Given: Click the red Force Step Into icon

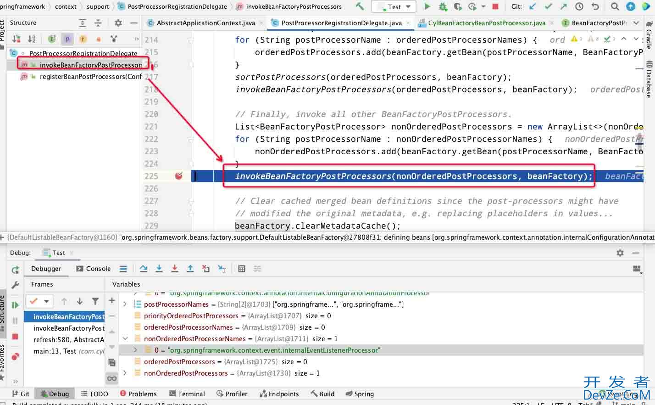Looking at the screenshot, I should click(x=175, y=269).
